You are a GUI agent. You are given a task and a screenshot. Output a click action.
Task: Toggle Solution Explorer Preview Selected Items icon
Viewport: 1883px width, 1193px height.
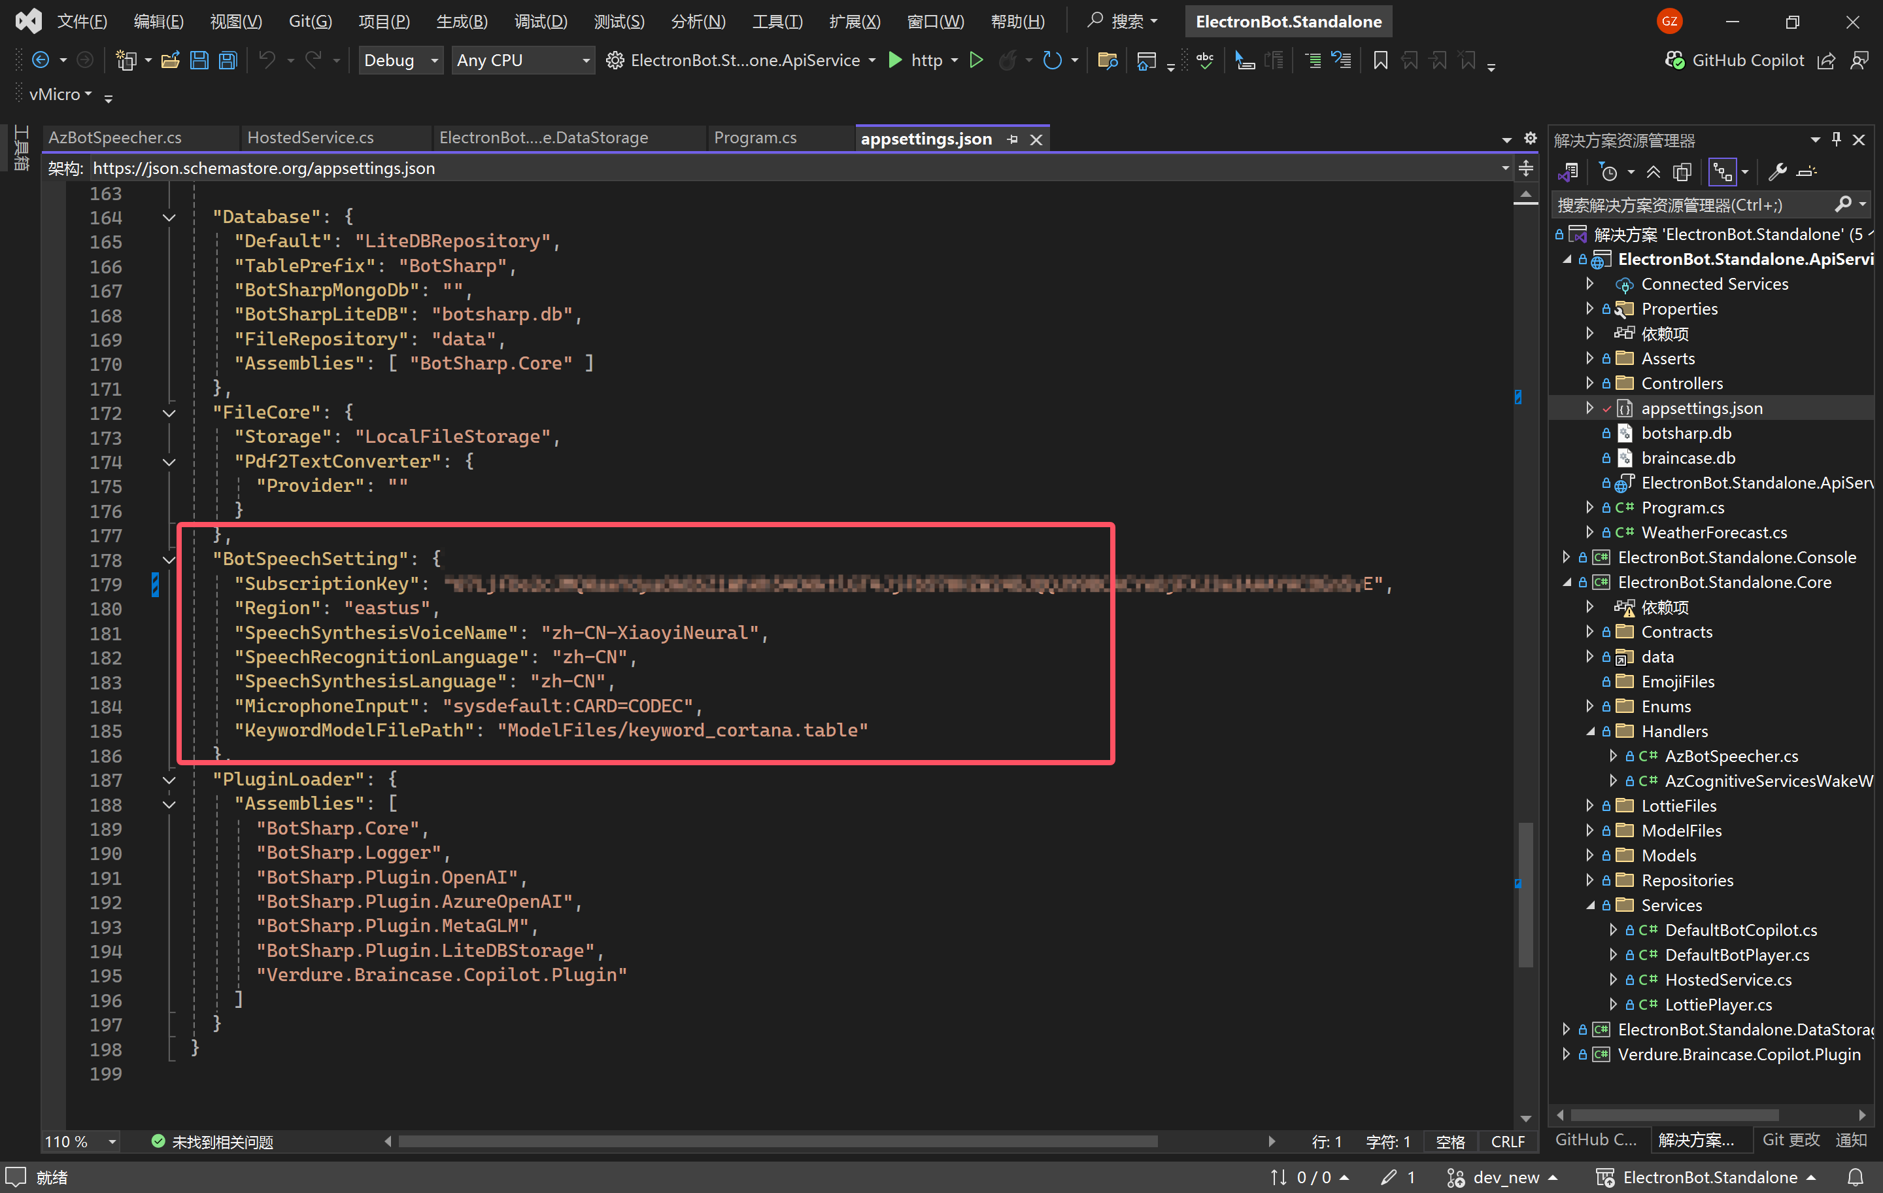pyautogui.click(x=1807, y=172)
